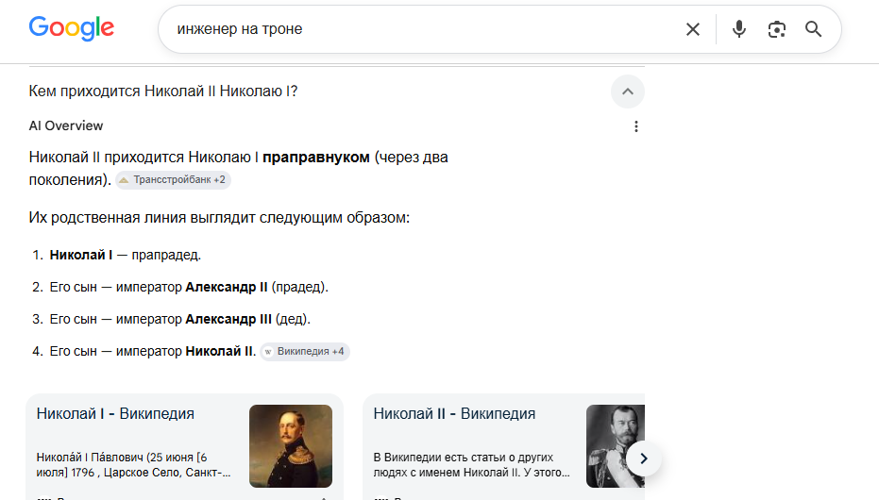This screenshot has height=500, width=879.
Task: Click the bold word 'праправнуком'
Action: (x=316, y=157)
